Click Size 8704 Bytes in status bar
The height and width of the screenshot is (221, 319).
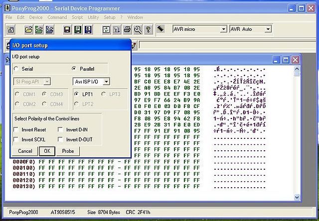click(x=104, y=212)
